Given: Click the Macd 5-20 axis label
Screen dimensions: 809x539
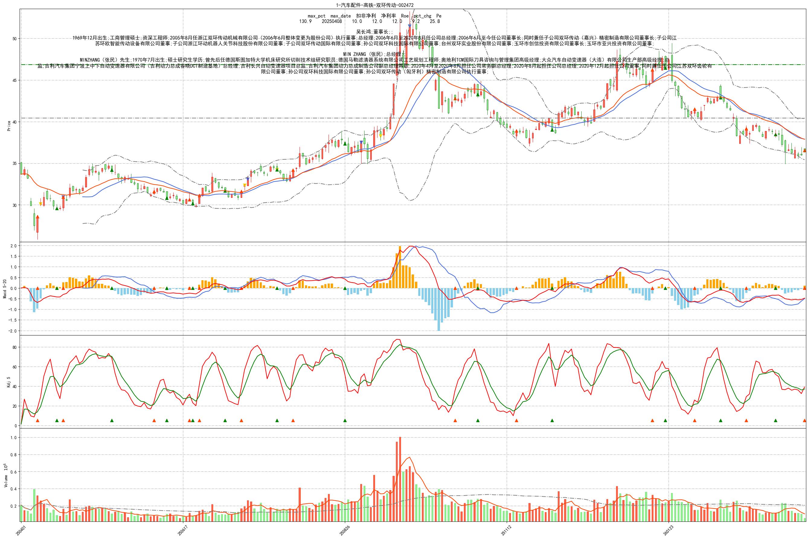Looking at the screenshot, I should pos(5,289).
